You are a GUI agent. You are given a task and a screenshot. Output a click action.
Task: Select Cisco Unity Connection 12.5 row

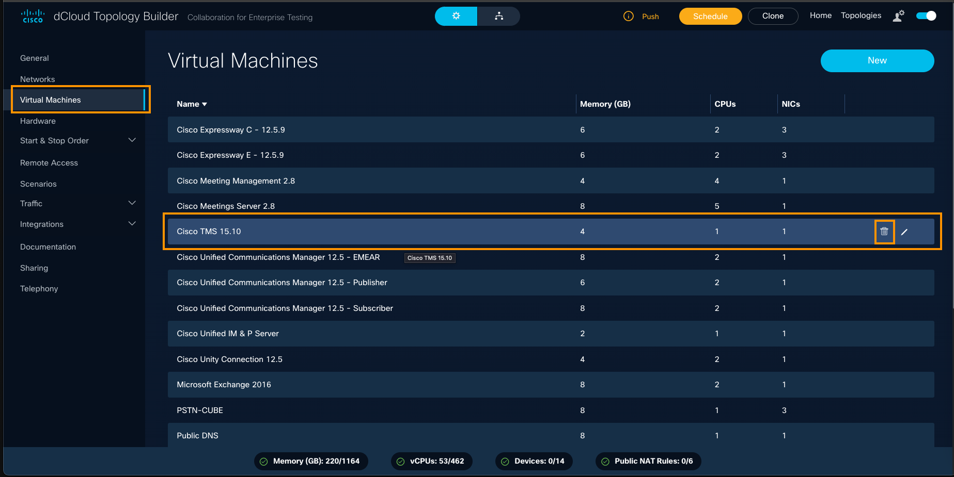pyautogui.click(x=551, y=359)
